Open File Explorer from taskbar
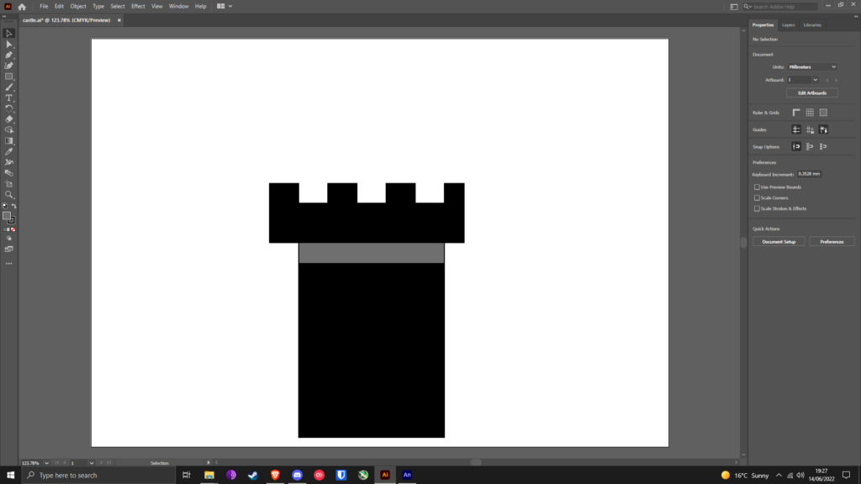The image size is (861, 484). [209, 475]
